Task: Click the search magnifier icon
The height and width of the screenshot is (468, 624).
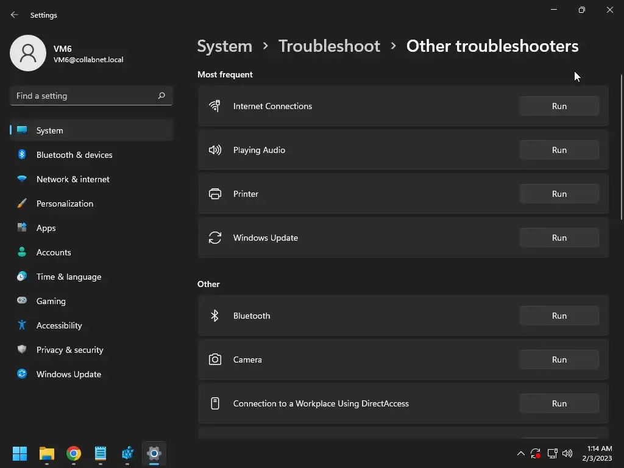Action: [x=161, y=96]
